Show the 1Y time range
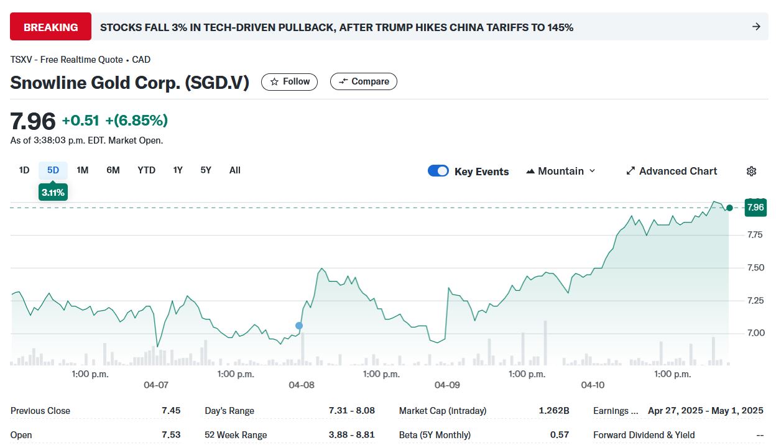Viewport: 776px width, 445px height. pyautogui.click(x=178, y=170)
